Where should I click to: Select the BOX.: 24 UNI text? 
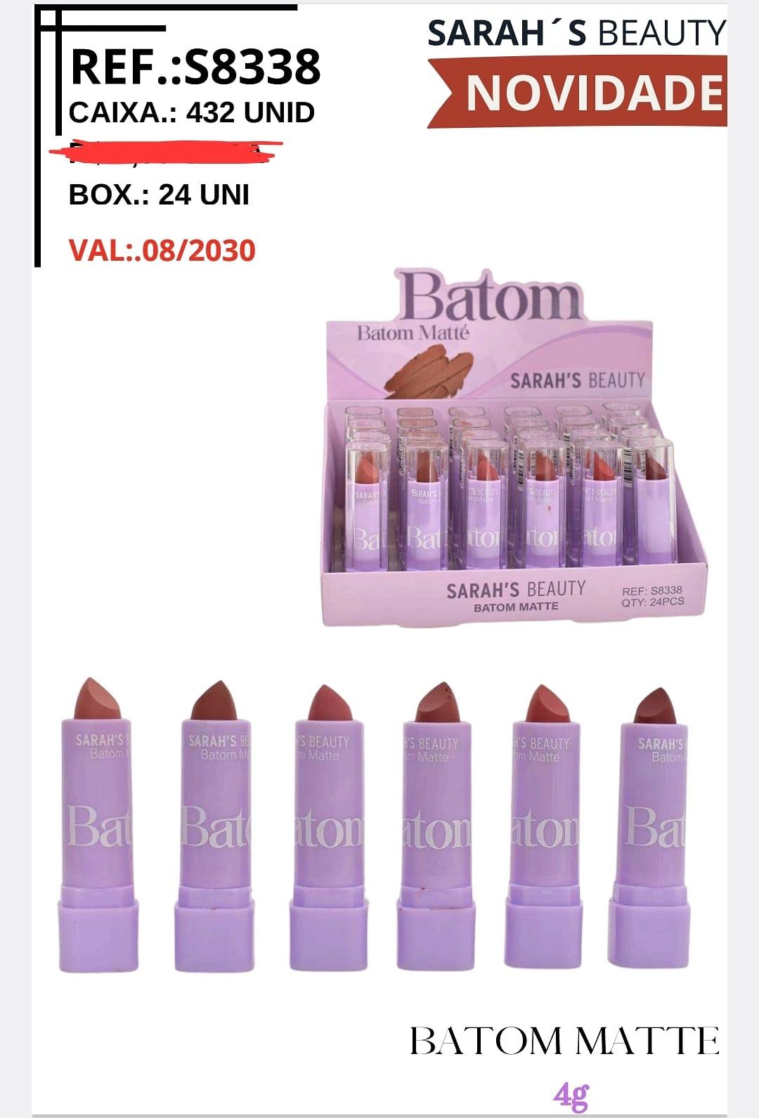coord(159,195)
